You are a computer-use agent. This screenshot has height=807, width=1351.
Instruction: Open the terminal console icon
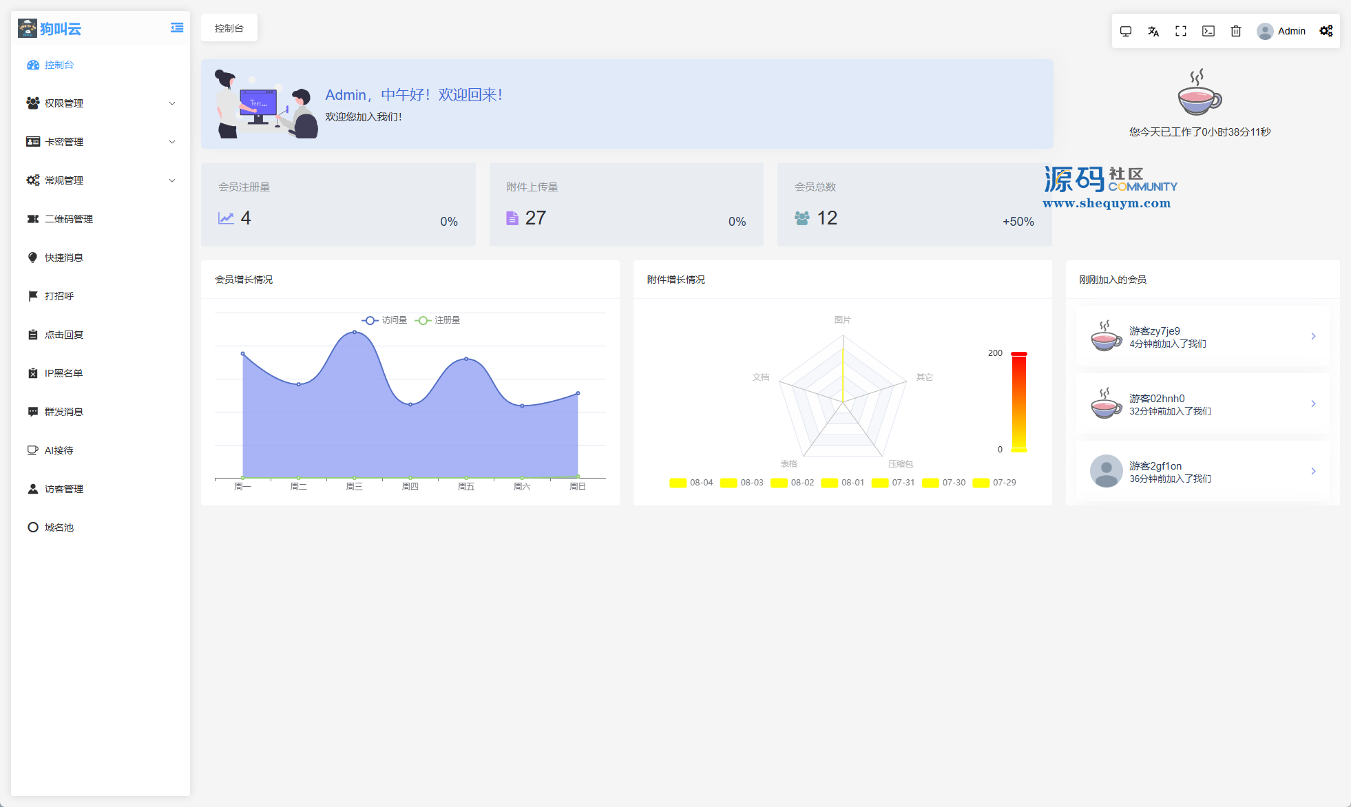pos(1208,31)
